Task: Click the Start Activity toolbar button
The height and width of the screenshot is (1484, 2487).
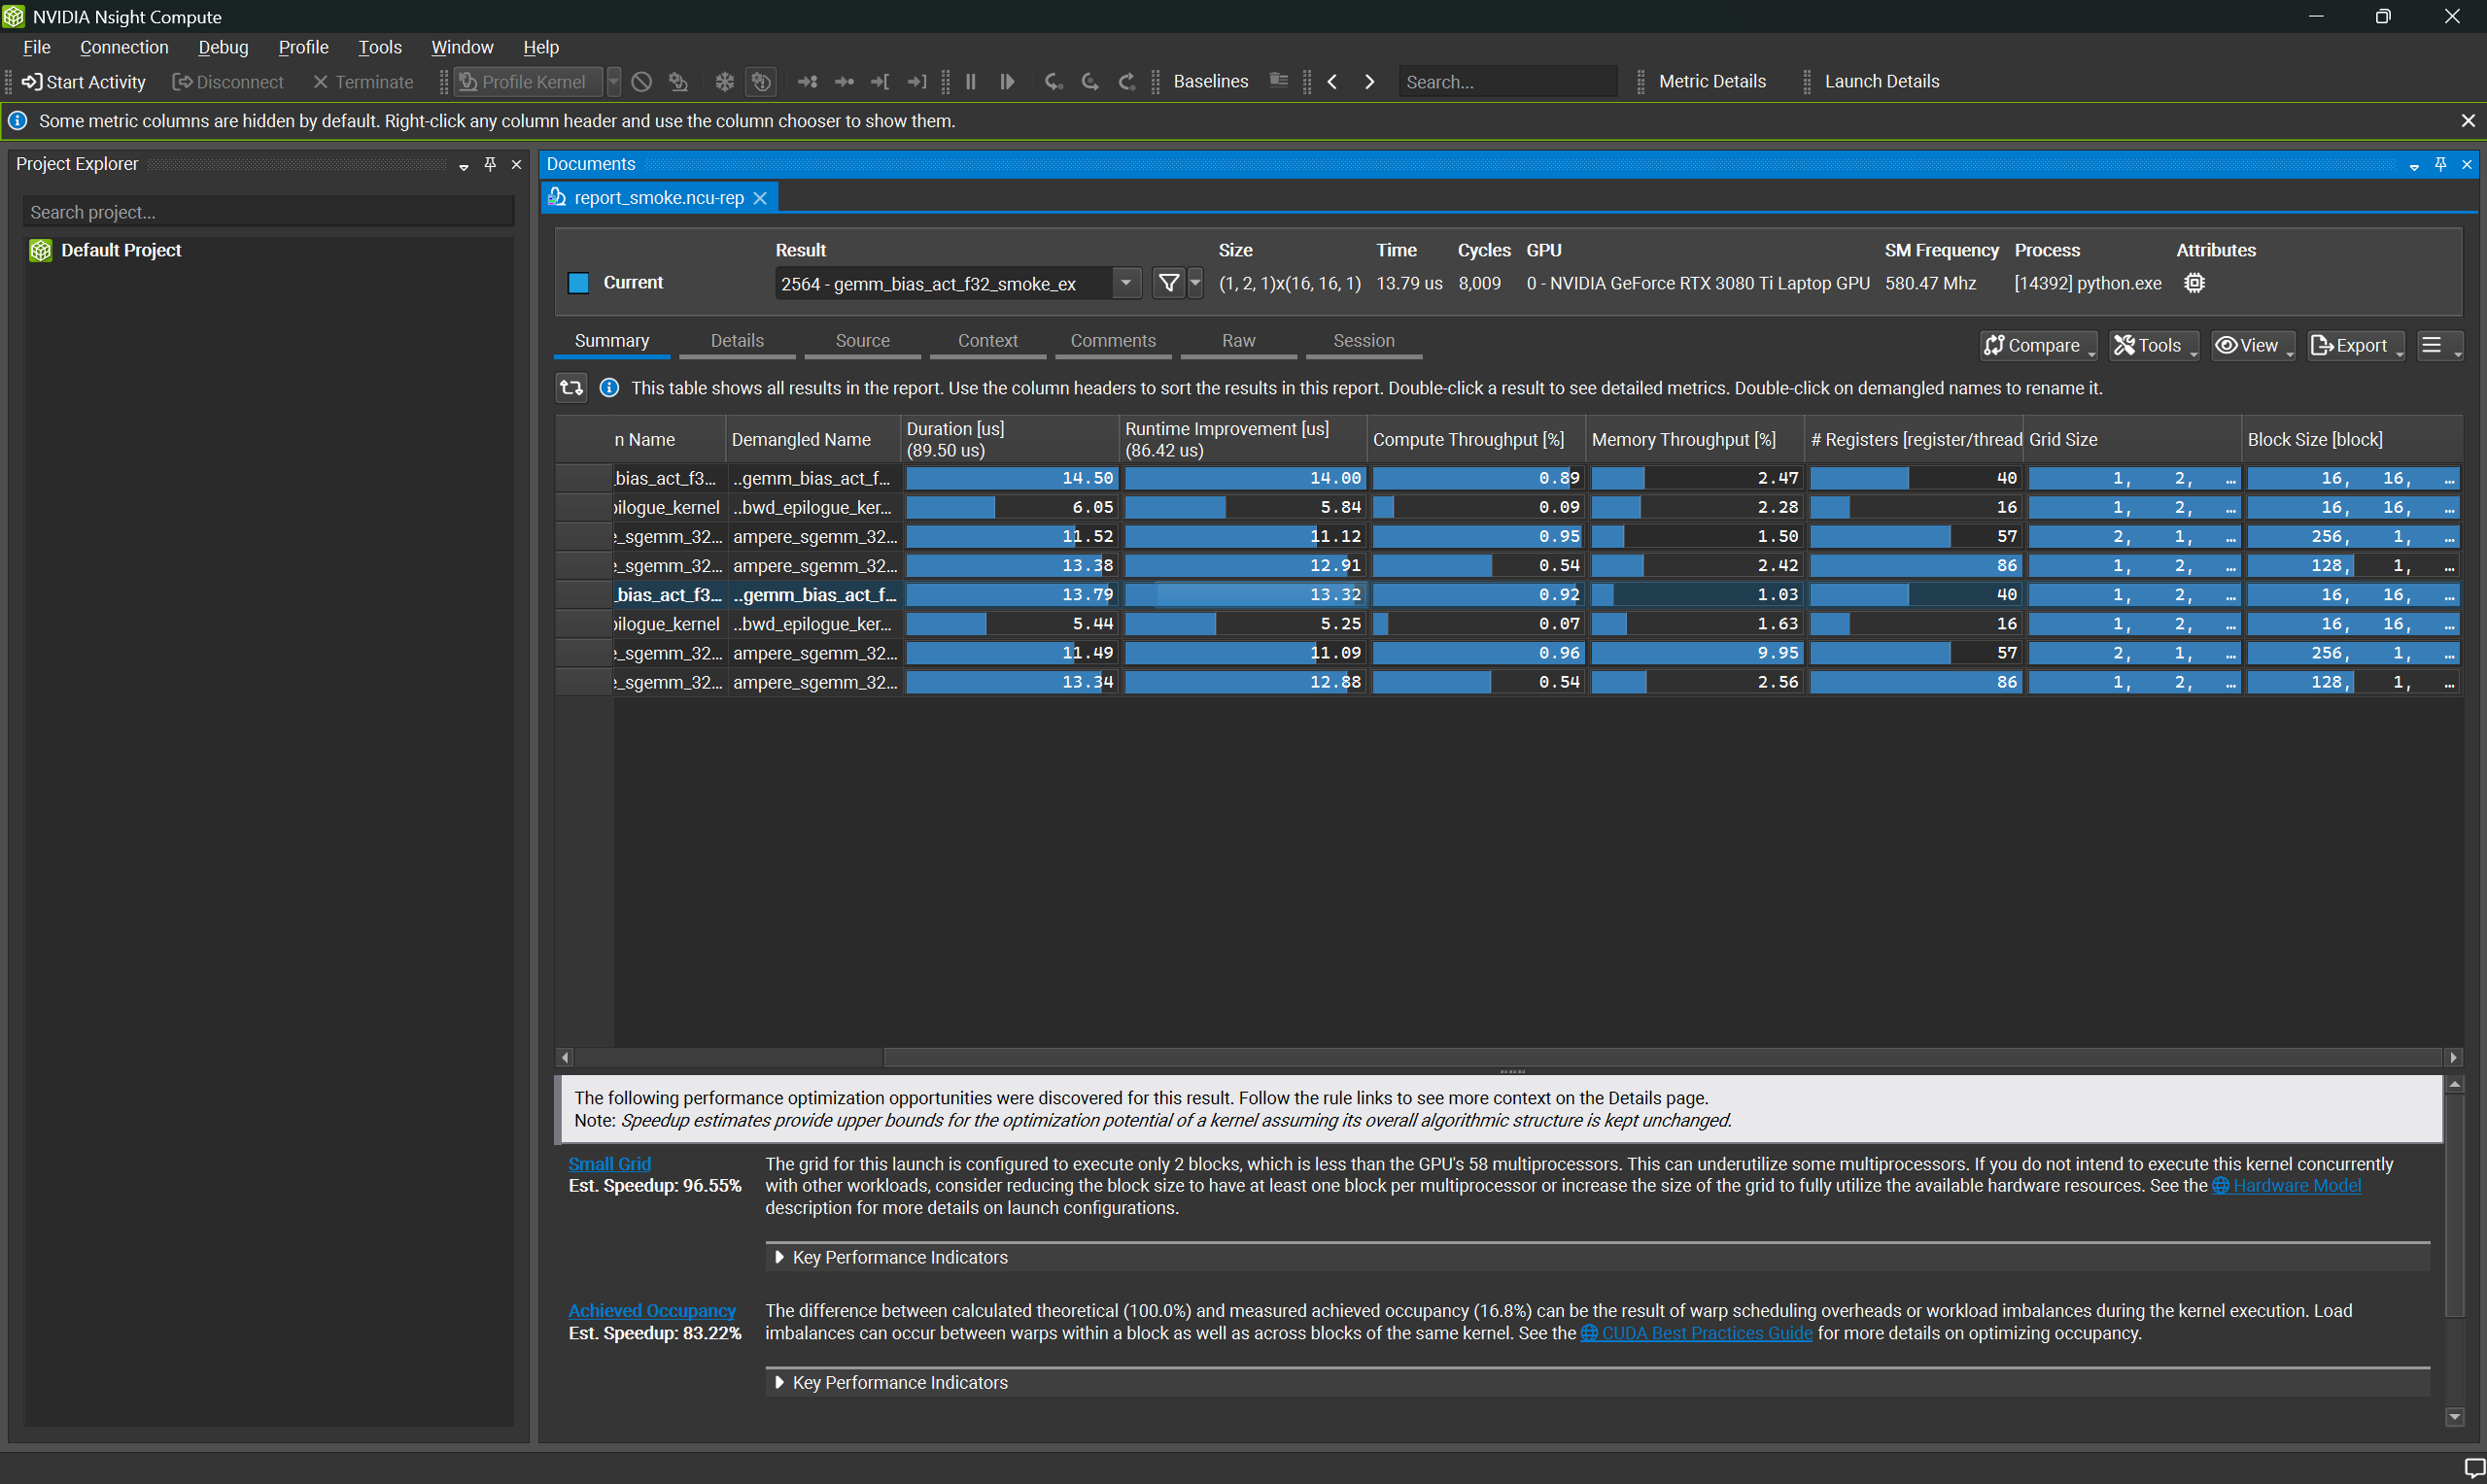Action: coord(84,82)
